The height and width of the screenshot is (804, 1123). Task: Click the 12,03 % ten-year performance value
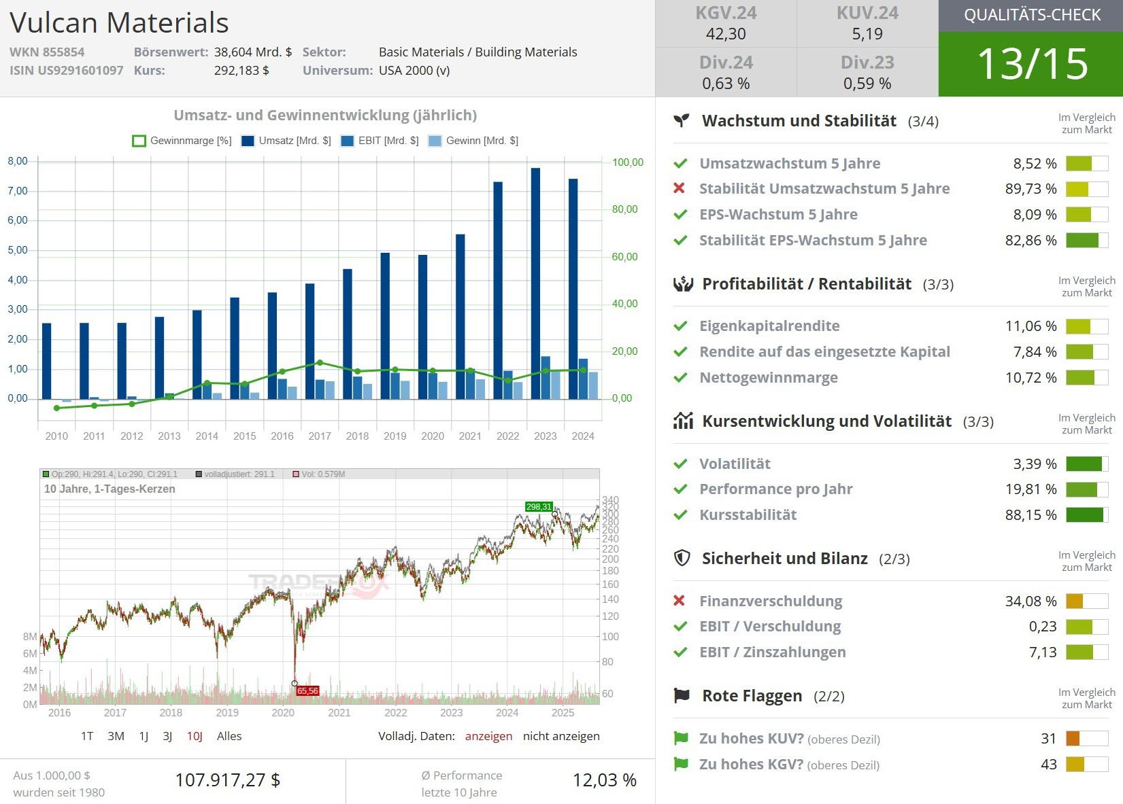point(605,780)
